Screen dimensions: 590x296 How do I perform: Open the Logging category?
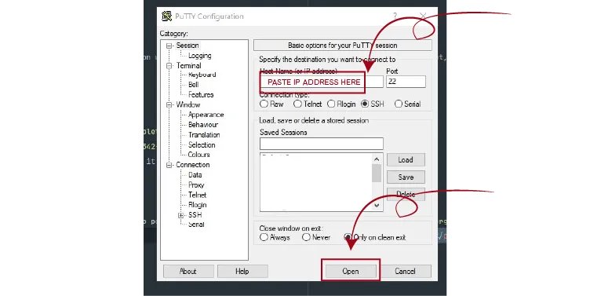tap(200, 56)
